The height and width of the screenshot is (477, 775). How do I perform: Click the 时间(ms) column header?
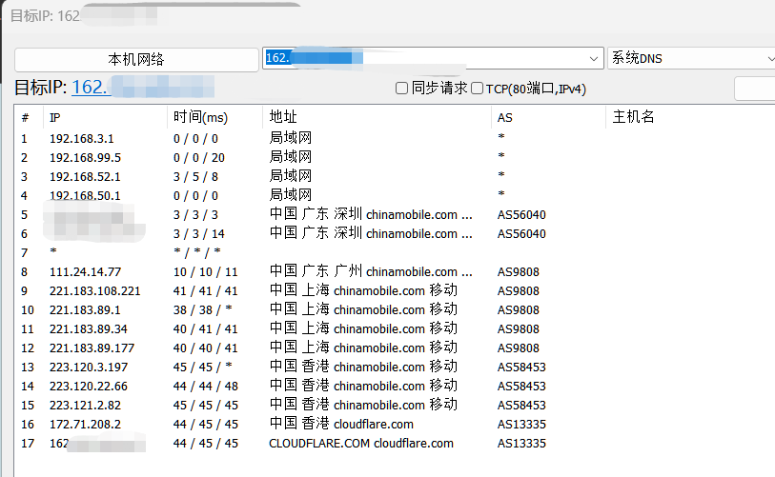(x=214, y=117)
